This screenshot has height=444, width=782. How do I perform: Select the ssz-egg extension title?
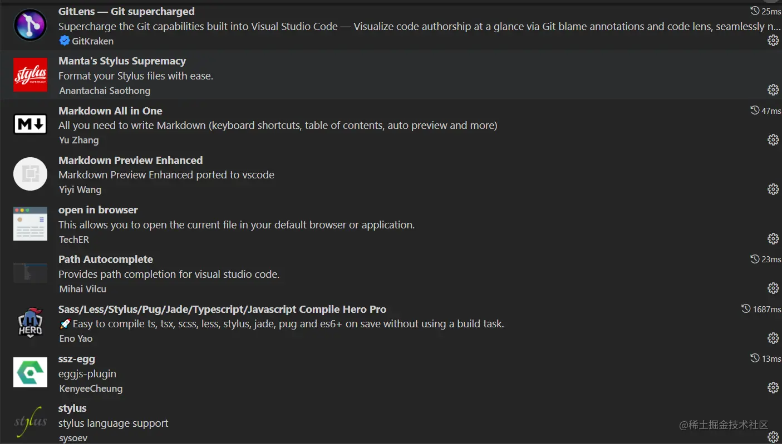(x=76, y=358)
